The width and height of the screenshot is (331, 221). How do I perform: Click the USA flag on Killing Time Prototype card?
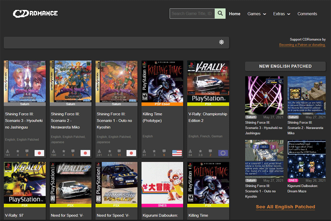click(x=177, y=153)
